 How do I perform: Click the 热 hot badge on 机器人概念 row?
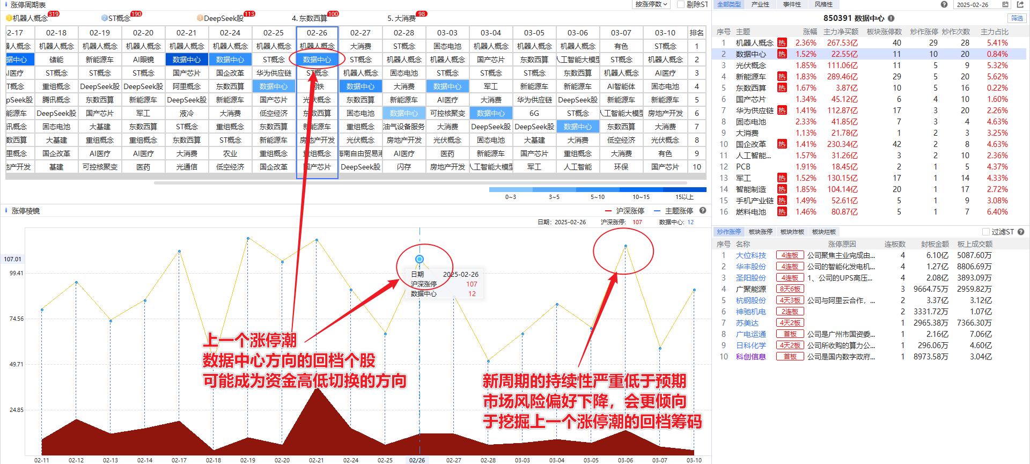click(x=782, y=43)
